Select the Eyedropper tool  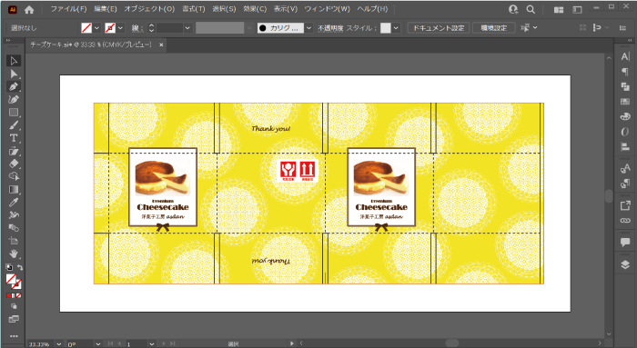click(x=14, y=202)
